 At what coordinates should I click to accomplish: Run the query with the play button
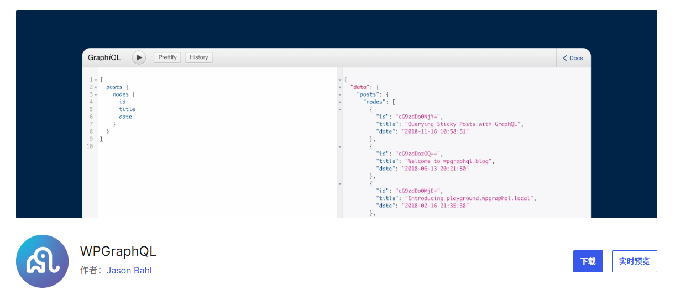[139, 57]
